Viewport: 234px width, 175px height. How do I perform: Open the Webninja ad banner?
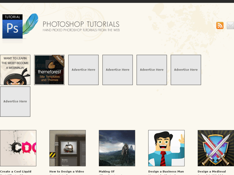[x=15, y=70]
